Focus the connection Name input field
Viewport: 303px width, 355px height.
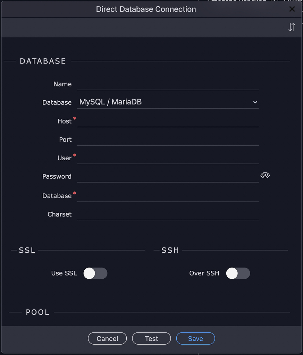(168, 84)
